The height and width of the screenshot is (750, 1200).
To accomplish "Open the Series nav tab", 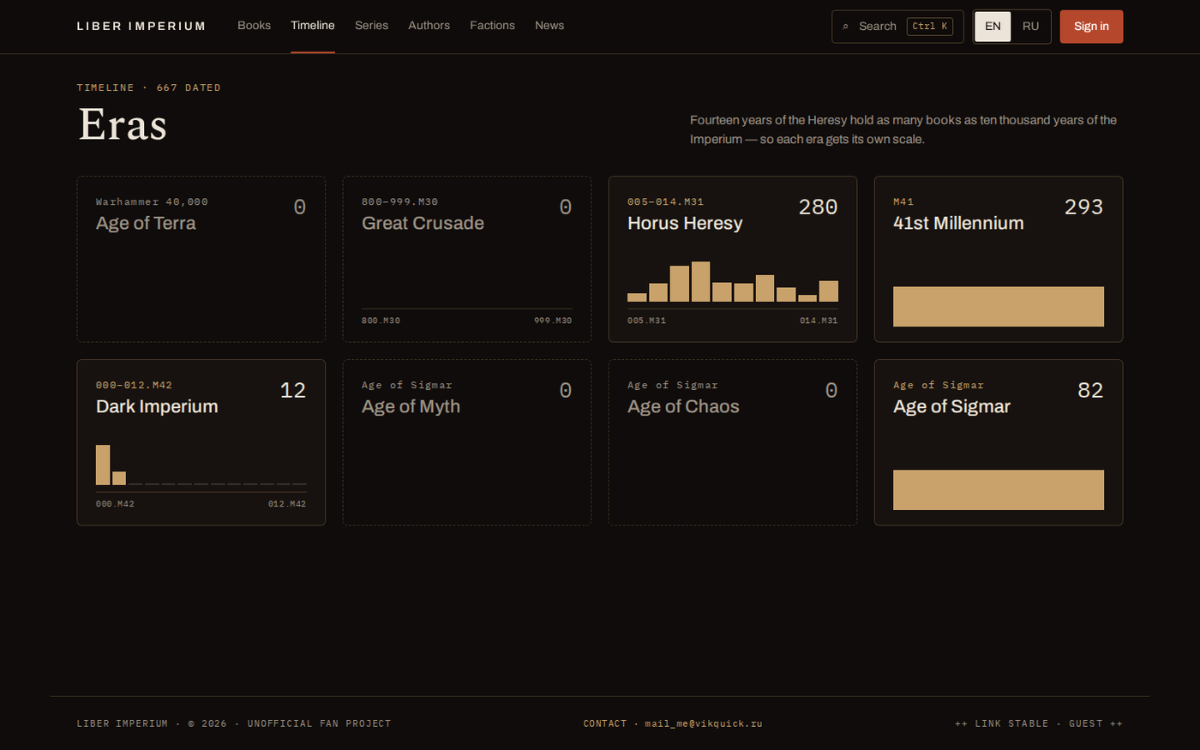I will pyautogui.click(x=371, y=26).
